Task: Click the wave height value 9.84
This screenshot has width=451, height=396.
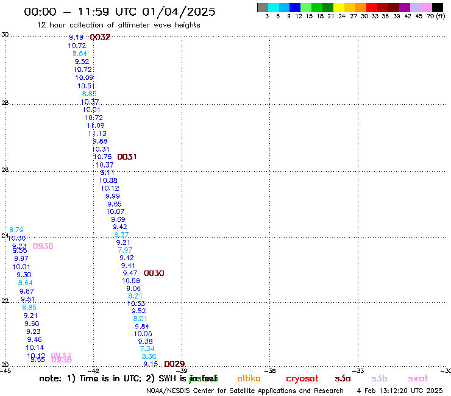Action: point(142,327)
